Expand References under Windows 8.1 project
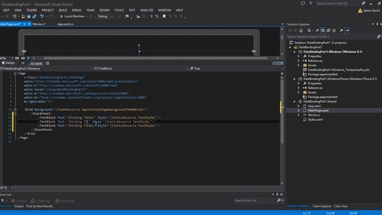This screenshot has width=382, height=215. [x=298, y=61]
